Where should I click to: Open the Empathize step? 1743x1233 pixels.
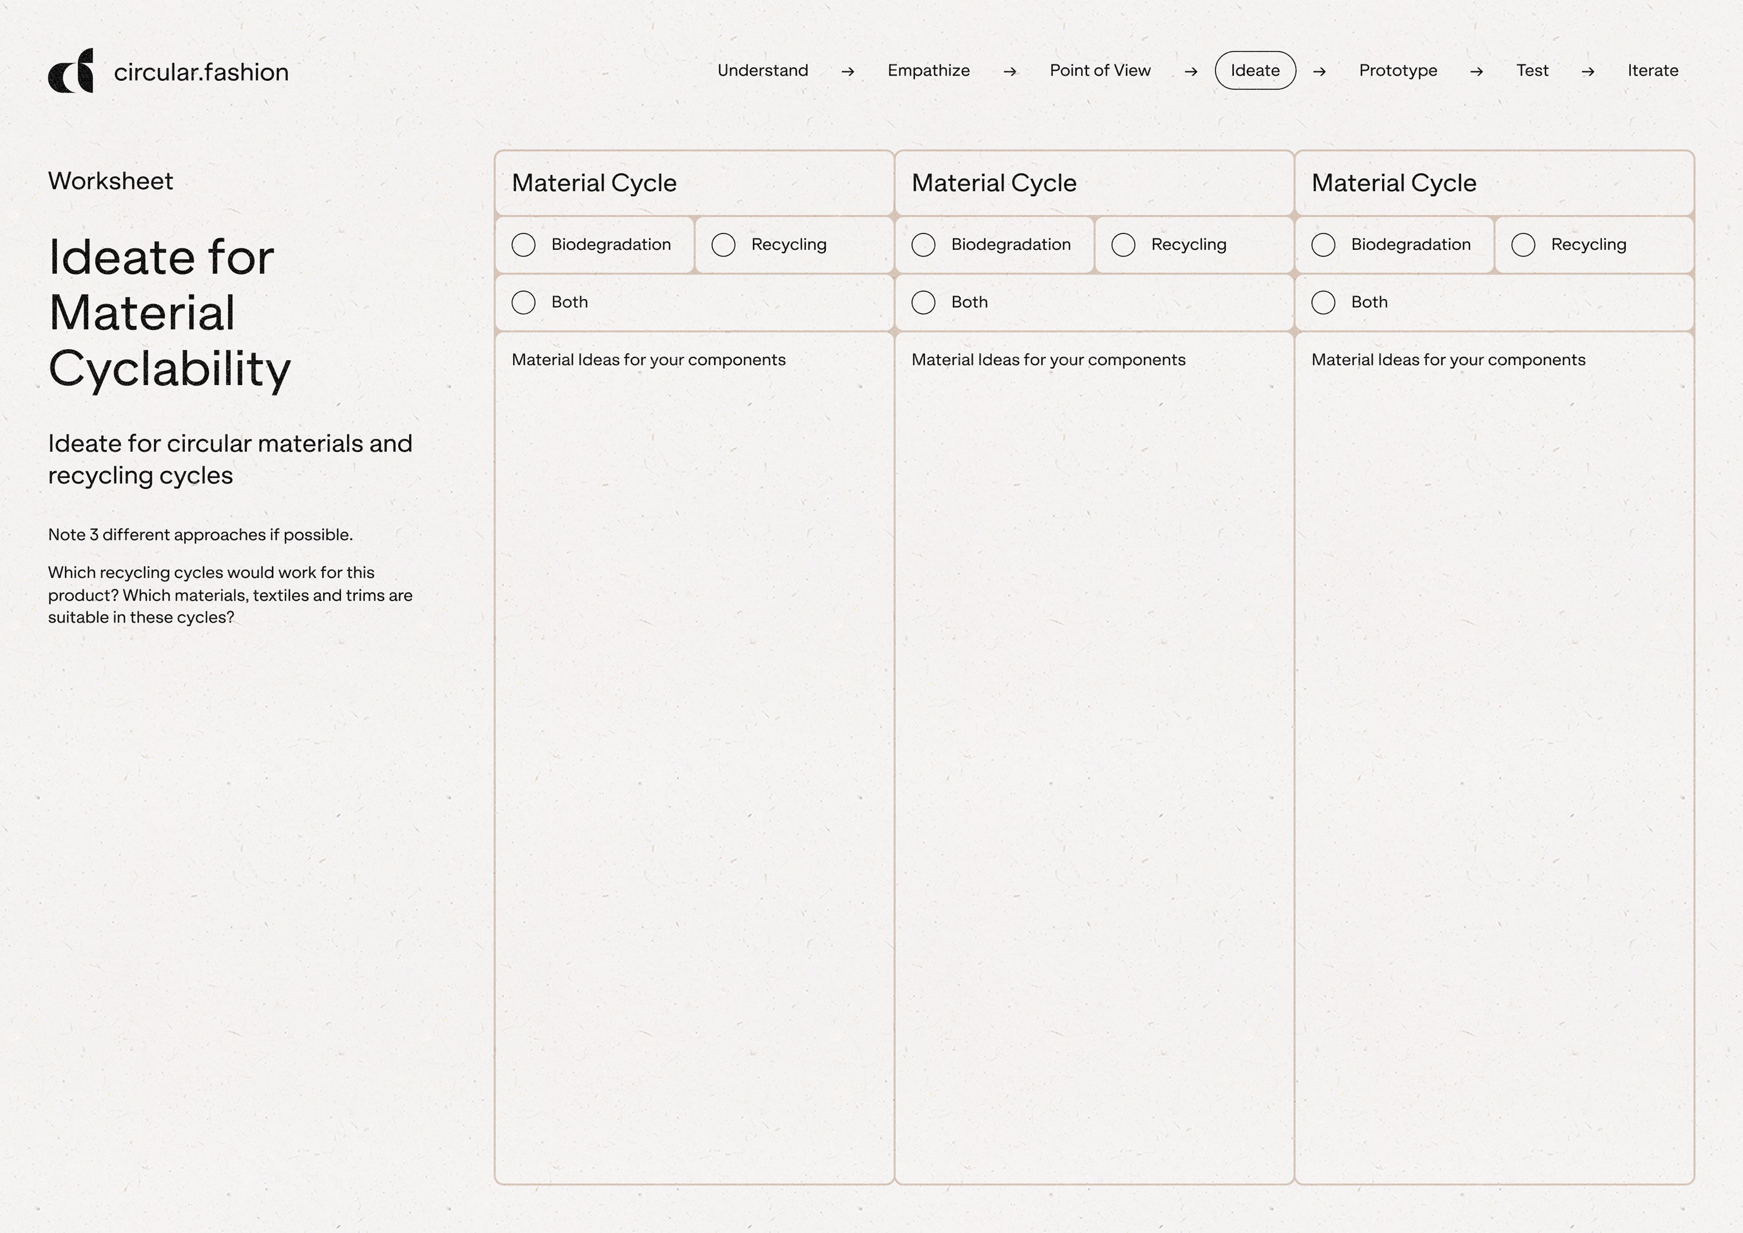(928, 71)
